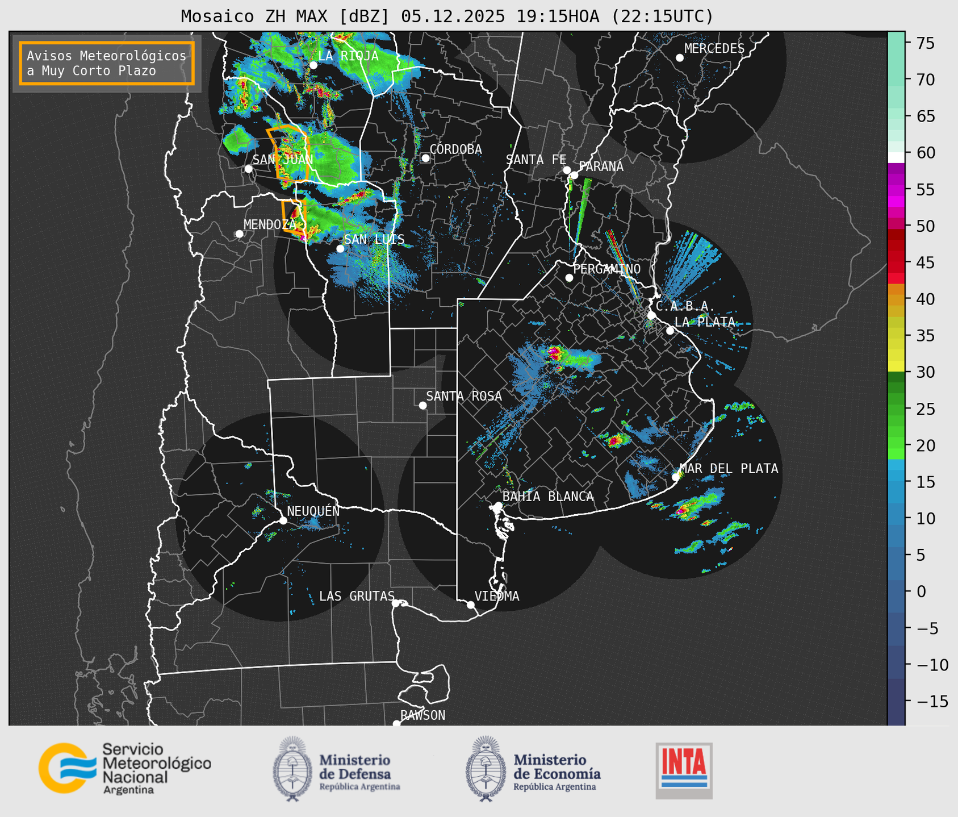Click the C.A.B.A. city marker dot
Screen dimensions: 958x817
651,315
